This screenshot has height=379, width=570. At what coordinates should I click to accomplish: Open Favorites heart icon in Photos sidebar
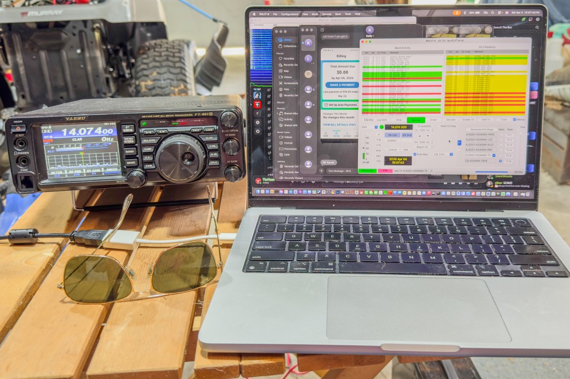coord(281,58)
